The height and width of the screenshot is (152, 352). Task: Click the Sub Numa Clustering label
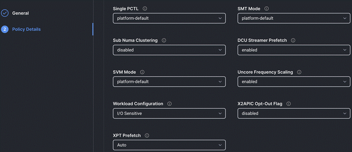pyautogui.click(x=135, y=40)
